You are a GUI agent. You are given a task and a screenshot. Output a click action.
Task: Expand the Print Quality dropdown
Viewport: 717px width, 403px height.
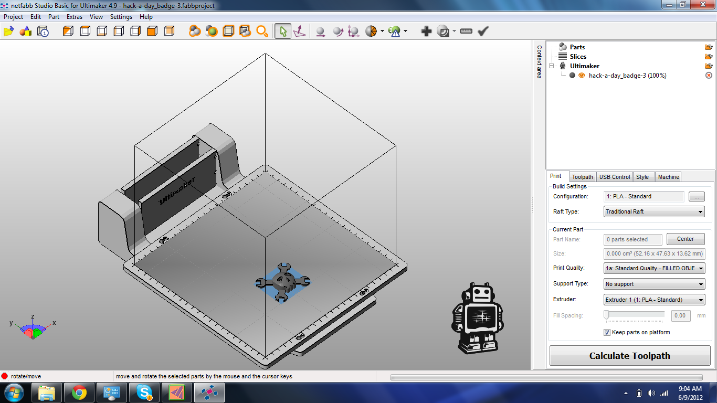click(654, 268)
